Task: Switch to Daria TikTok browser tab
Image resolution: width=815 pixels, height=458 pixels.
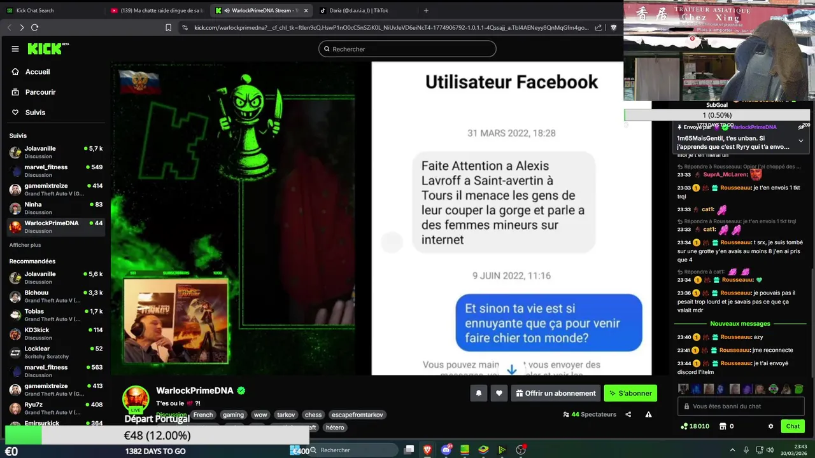Action: point(366,10)
